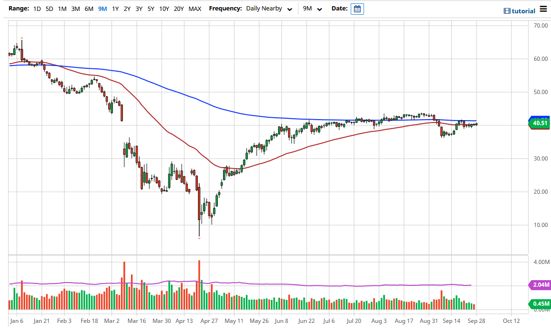Select the 10Y range
The image size is (551, 330).
164,9
